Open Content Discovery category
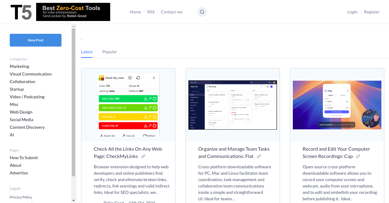Viewport: 389px width, 203px height. pyautogui.click(x=27, y=127)
